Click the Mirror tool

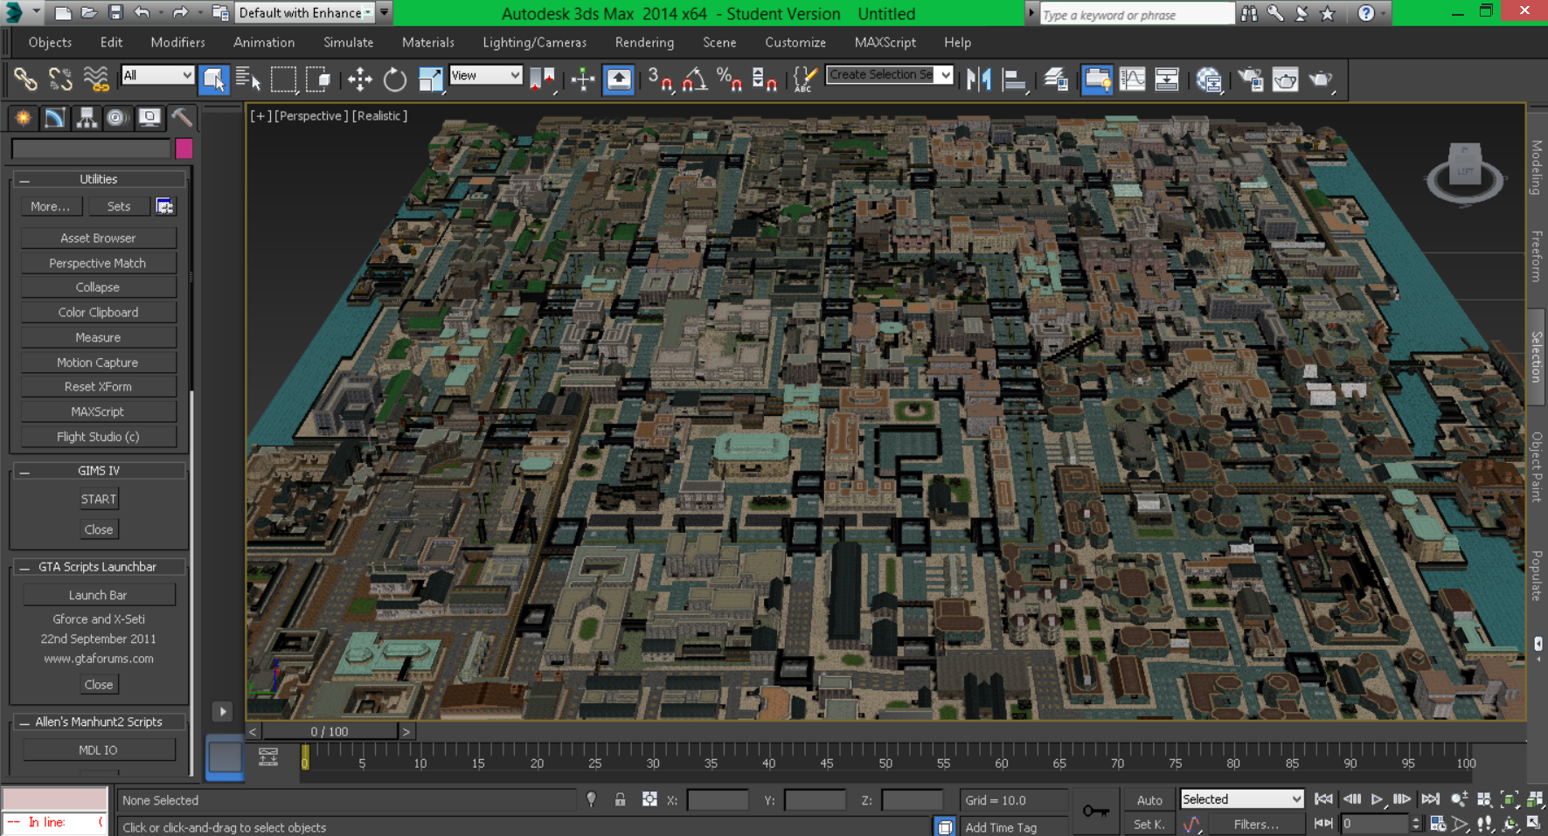[x=979, y=79]
